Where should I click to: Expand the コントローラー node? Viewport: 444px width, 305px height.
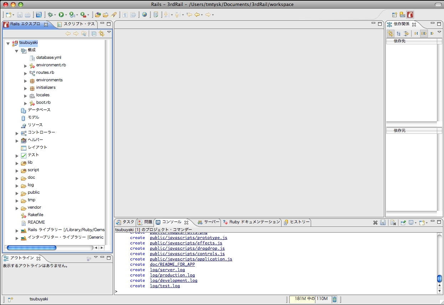click(17, 133)
